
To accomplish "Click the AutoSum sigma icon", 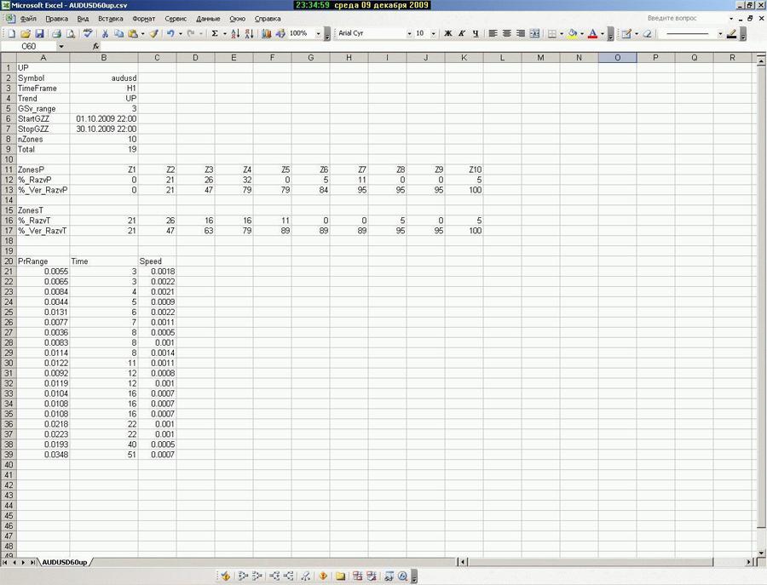I will pos(214,33).
